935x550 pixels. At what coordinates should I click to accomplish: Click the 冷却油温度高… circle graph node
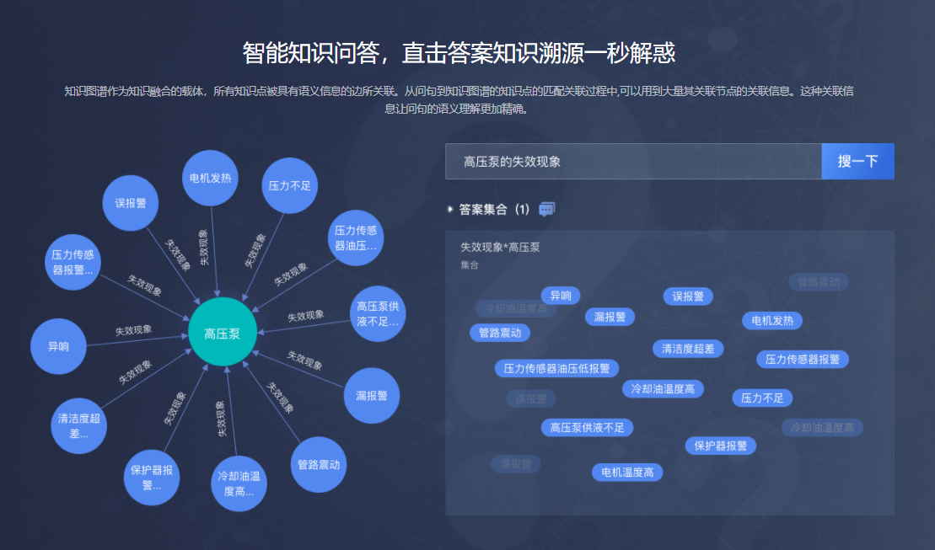click(239, 483)
